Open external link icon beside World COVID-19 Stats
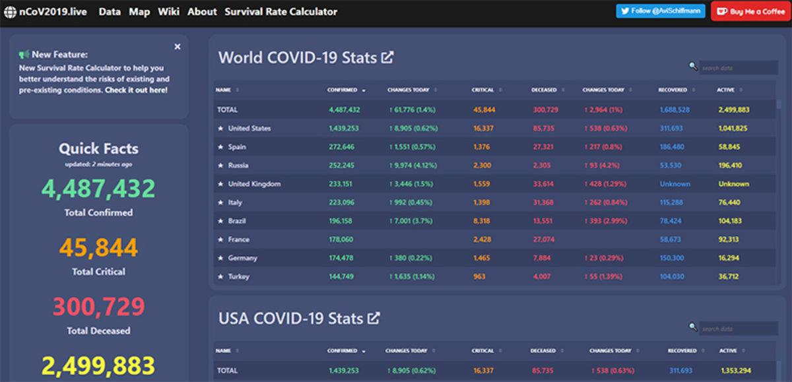This screenshot has width=792, height=382. [x=387, y=57]
